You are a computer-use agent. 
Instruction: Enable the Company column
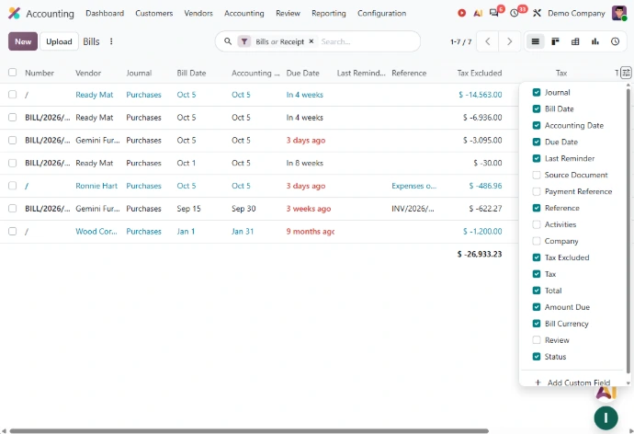pyautogui.click(x=537, y=241)
